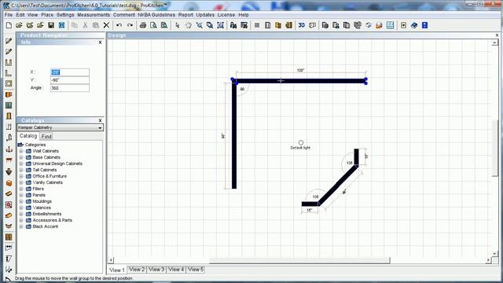This screenshot has height=283, width=503.
Task: Click the Copy icon in toolbar
Action: click(75, 25)
